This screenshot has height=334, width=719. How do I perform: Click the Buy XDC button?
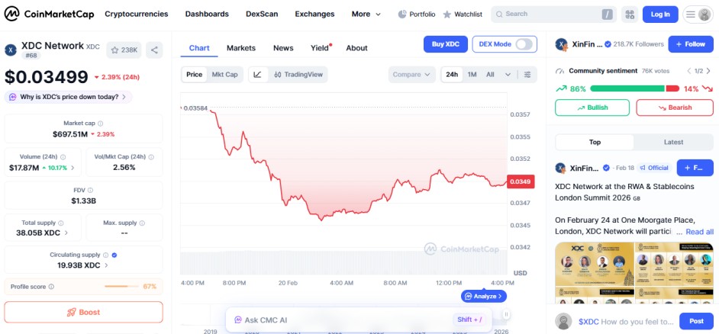pos(445,44)
